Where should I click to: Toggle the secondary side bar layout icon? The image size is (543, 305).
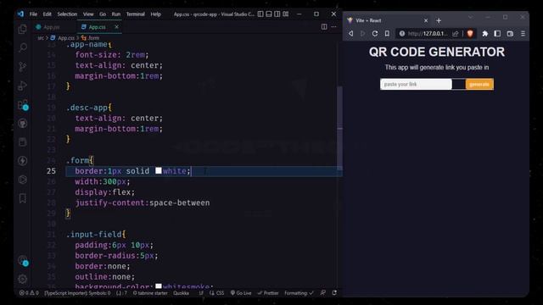click(x=277, y=14)
